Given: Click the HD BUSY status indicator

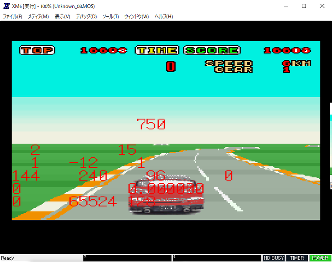Looking at the screenshot, I should coord(273,258).
